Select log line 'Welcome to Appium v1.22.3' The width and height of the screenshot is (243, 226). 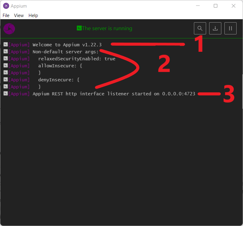click(x=67, y=45)
